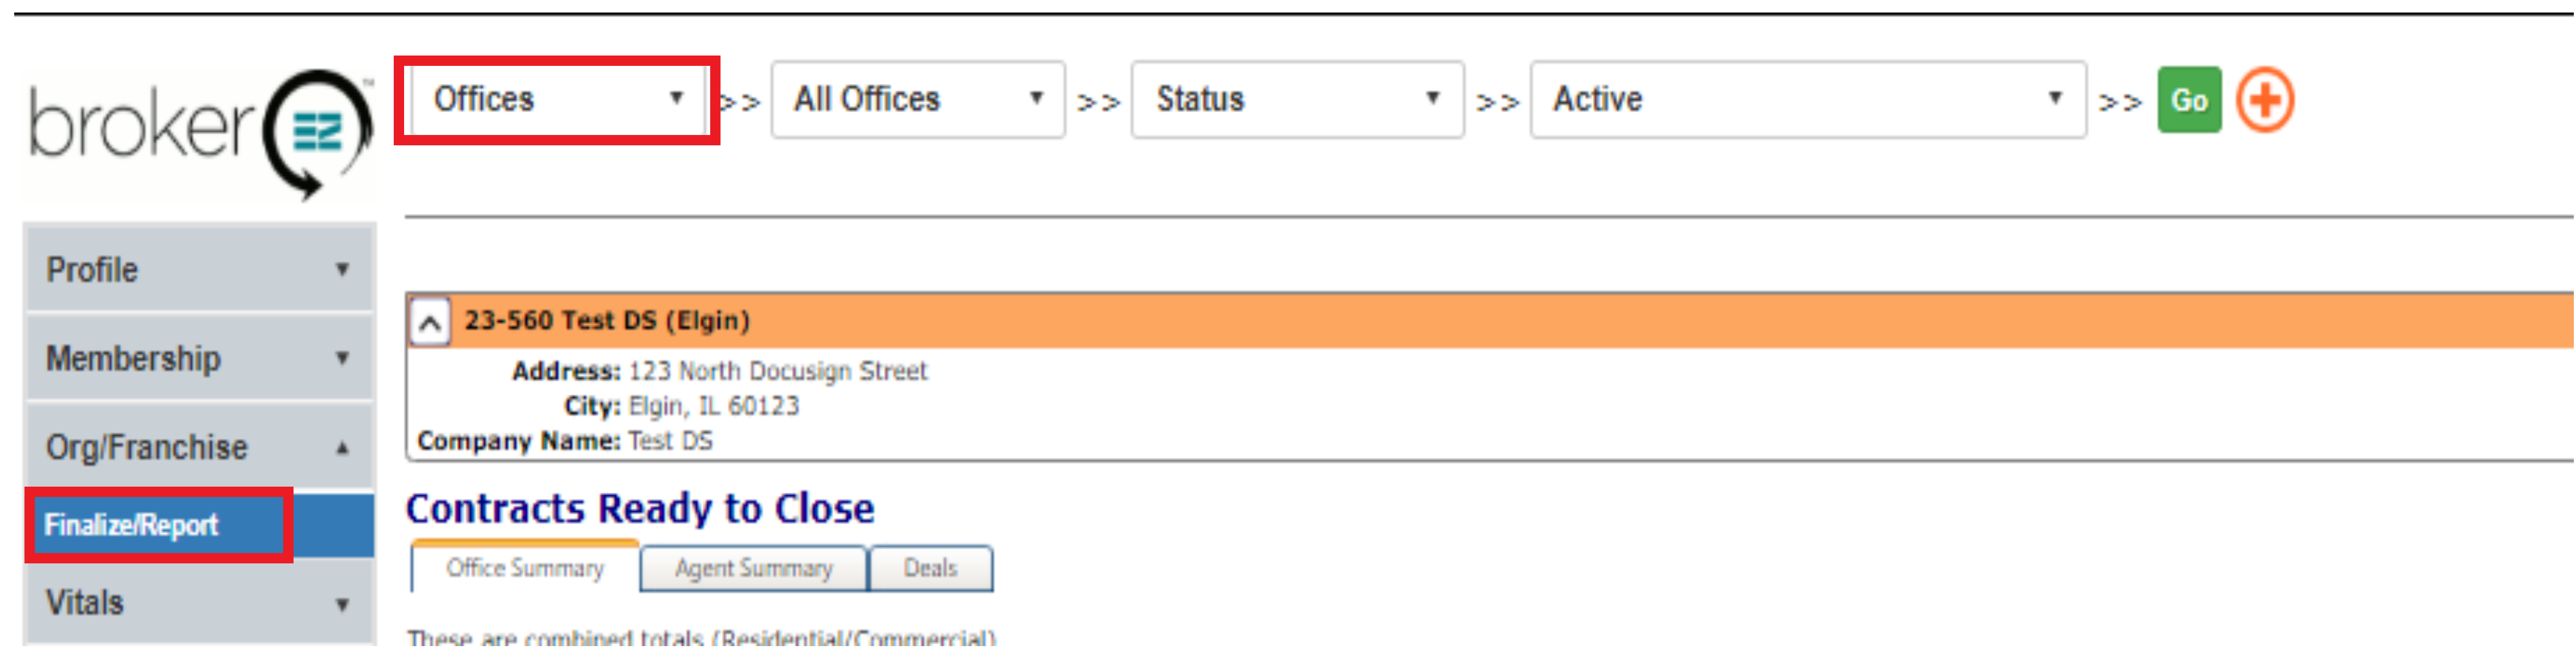Open the Status filter dropdown
The width and height of the screenshot is (2576, 657).
point(1297,99)
